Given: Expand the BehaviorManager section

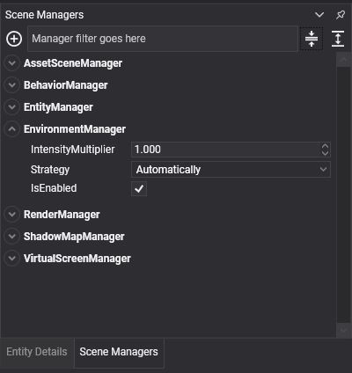Looking at the screenshot, I should tap(12, 85).
